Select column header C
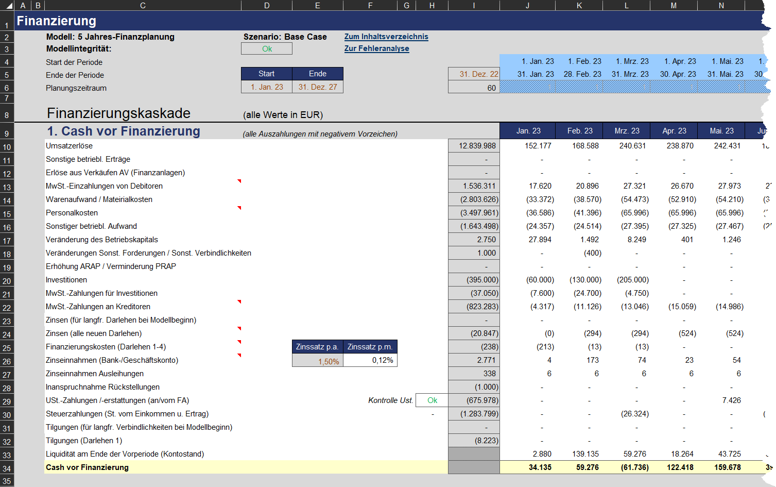Viewport: 776px width, 487px height. pyautogui.click(x=143, y=5)
